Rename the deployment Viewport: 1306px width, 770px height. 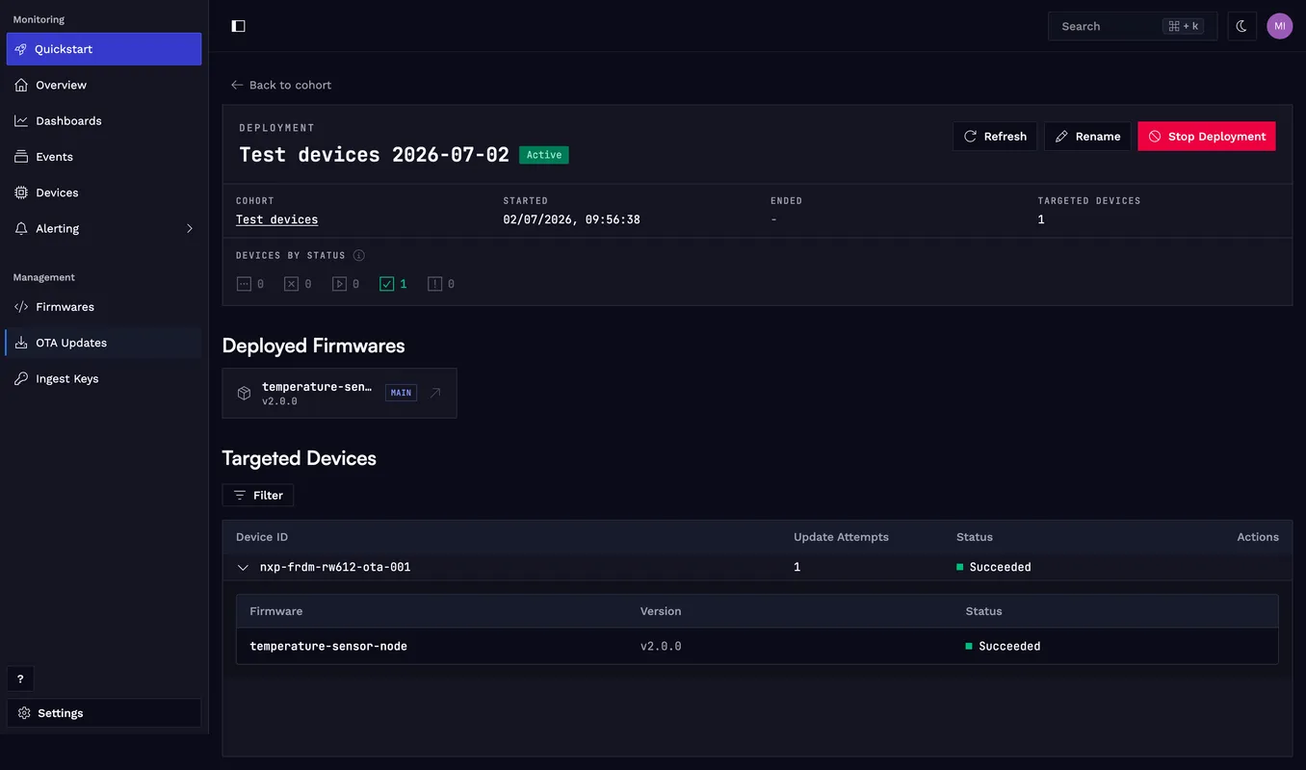(x=1087, y=136)
